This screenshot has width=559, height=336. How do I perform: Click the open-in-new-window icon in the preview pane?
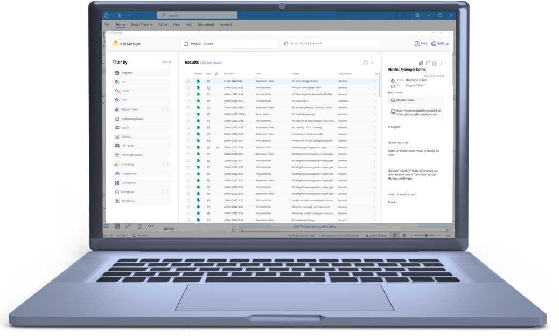(x=428, y=64)
